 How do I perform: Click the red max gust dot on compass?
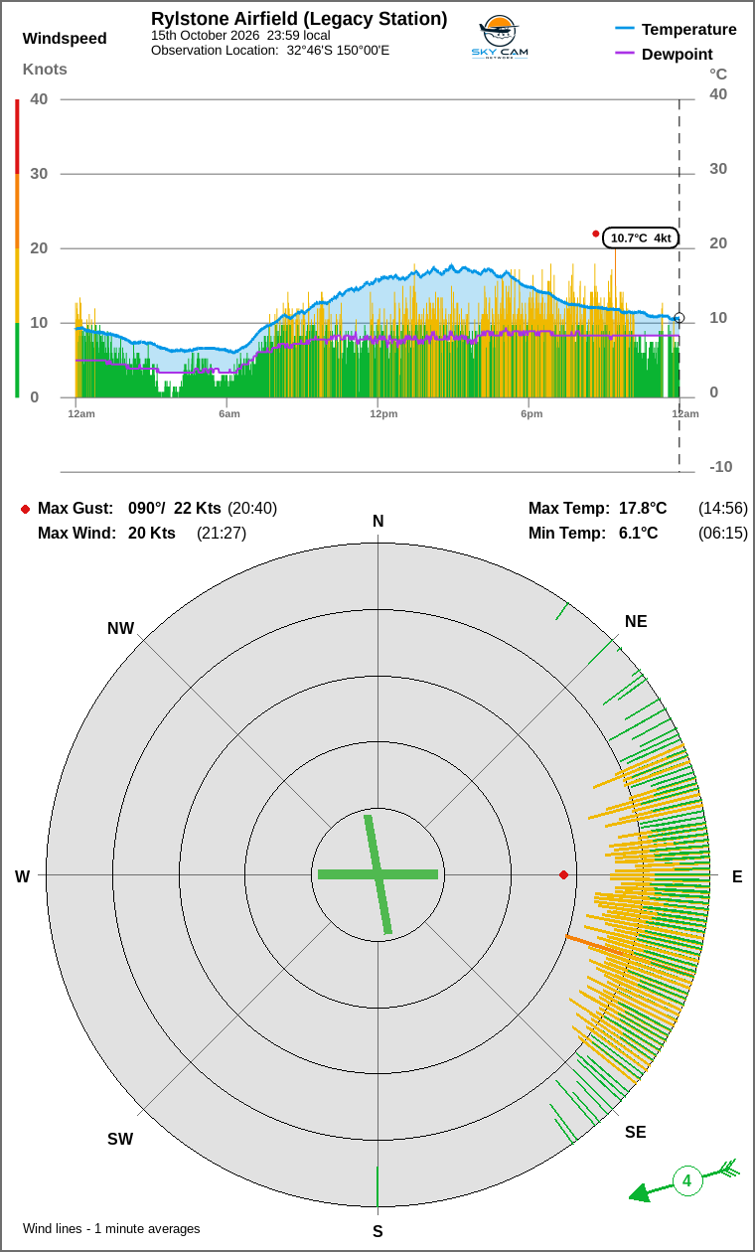[x=563, y=874]
